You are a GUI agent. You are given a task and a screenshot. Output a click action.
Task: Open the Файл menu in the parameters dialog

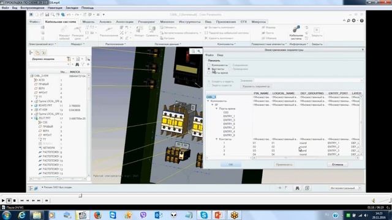tap(209, 55)
